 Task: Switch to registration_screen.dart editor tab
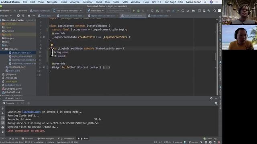pyautogui.click(x=103, y=16)
